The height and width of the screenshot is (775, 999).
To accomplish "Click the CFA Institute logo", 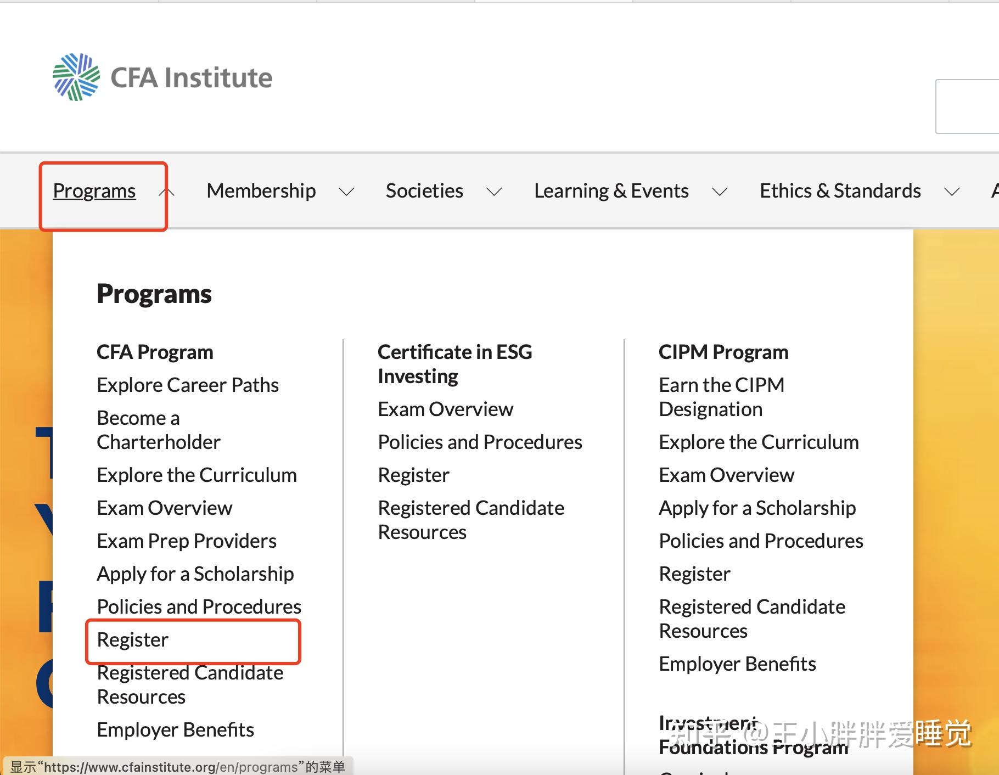I will pos(162,77).
